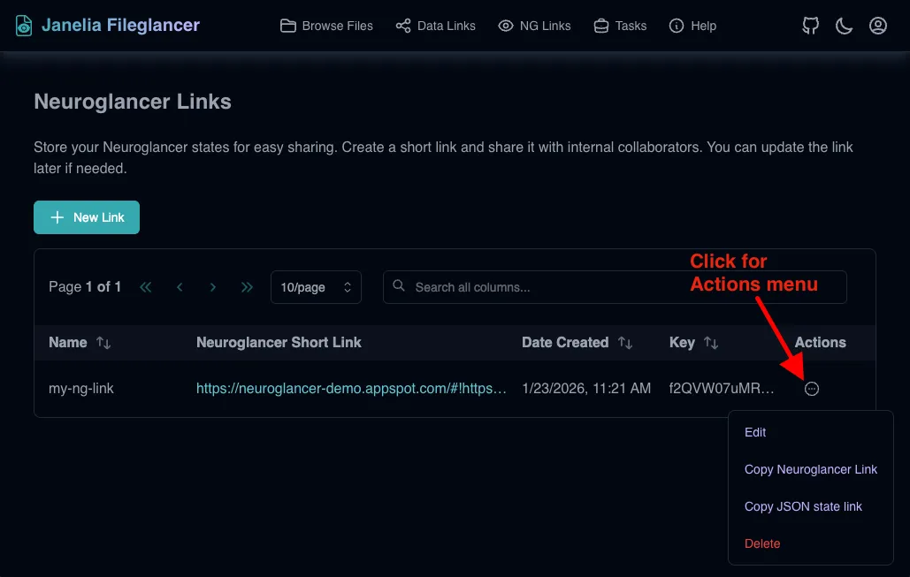The height and width of the screenshot is (577, 910).
Task: Click the folder icon next to Browse Files
Action: tap(287, 26)
